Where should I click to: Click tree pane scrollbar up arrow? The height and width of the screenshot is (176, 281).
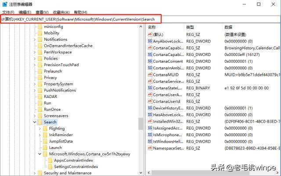[141, 27]
